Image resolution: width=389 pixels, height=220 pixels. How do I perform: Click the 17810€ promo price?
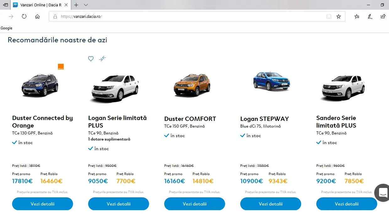[x=22, y=181]
